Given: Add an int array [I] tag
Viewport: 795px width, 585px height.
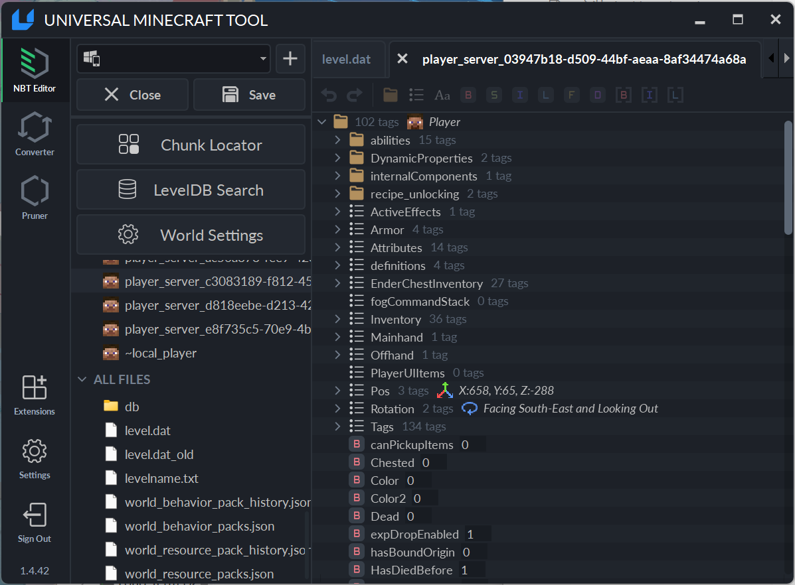Looking at the screenshot, I should [x=649, y=95].
